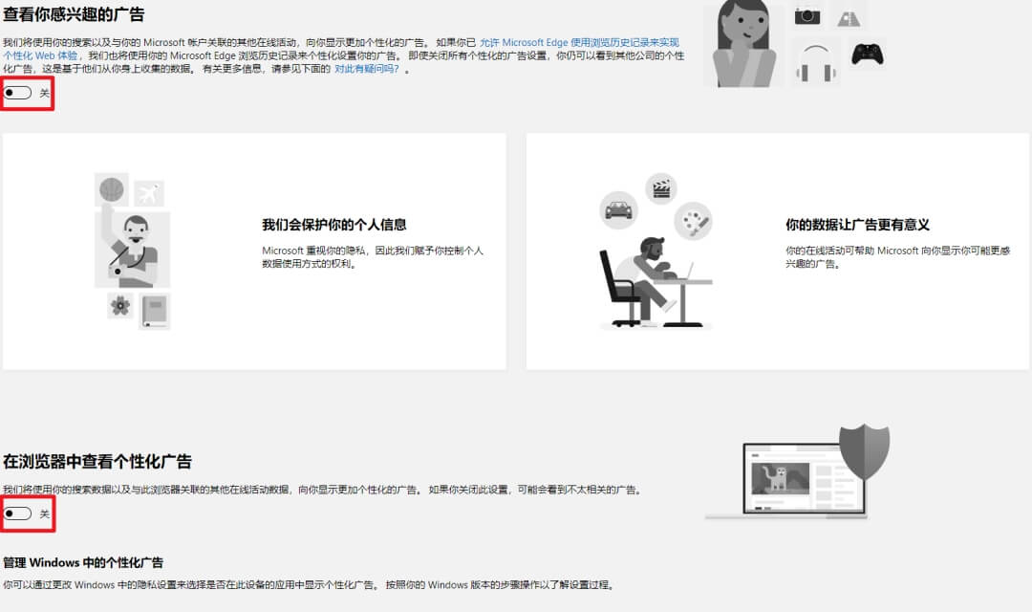1032x612 pixels.
Task: Select the mountain photo icon near the camera
Action: tap(849, 16)
